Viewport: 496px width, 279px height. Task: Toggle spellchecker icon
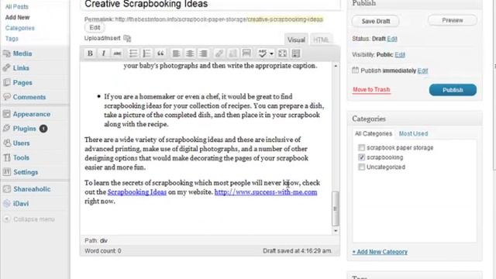(x=262, y=53)
